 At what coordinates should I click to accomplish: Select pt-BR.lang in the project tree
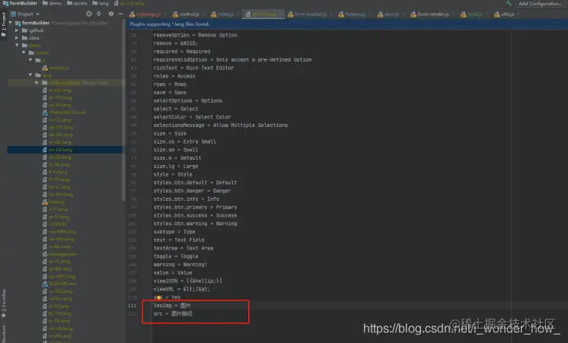click(60, 268)
